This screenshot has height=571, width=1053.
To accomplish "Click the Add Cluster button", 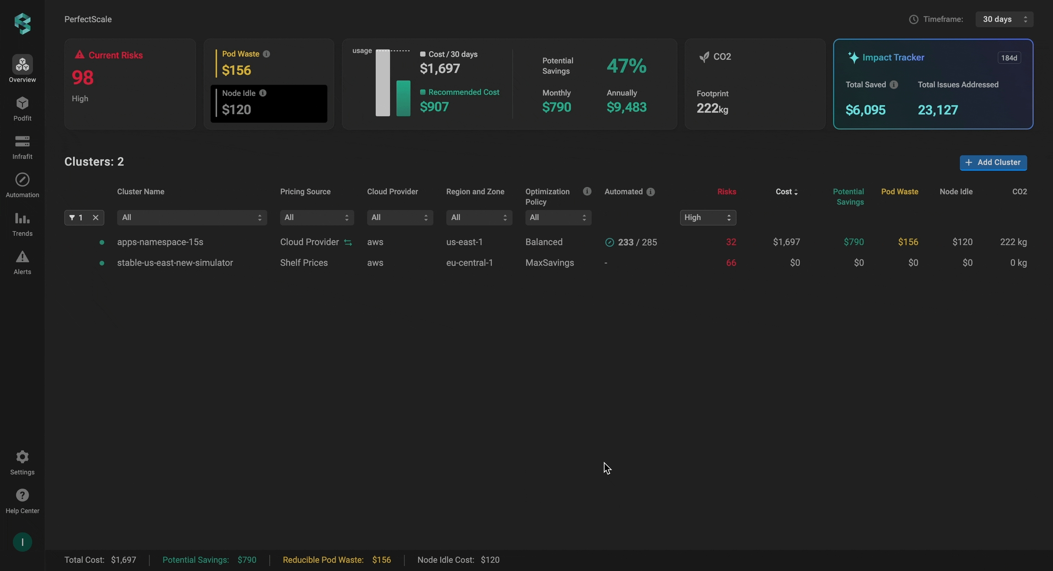I will pyautogui.click(x=993, y=163).
